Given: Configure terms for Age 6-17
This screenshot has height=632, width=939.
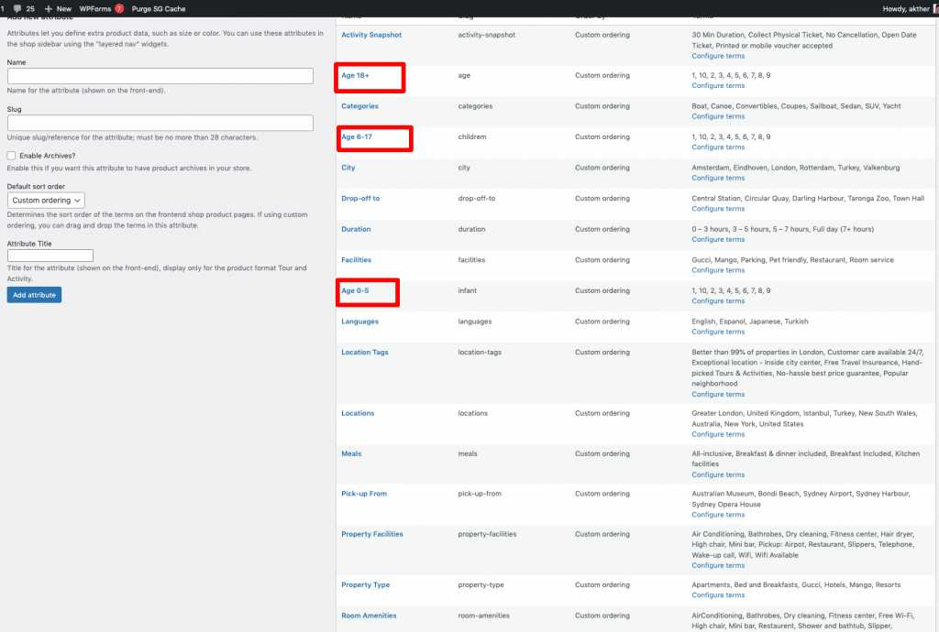Looking at the screenshot, I should 718,147.
